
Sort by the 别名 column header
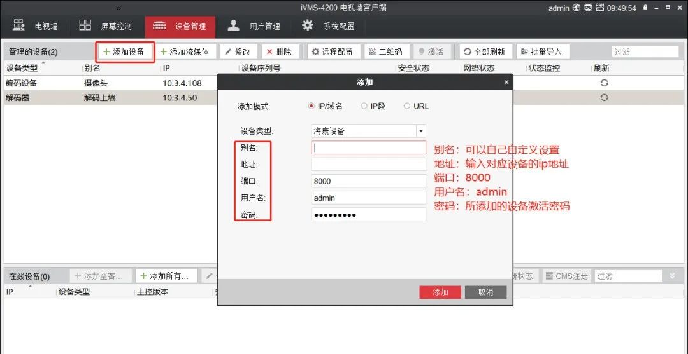pyautogui.click(x=92, y=68)
